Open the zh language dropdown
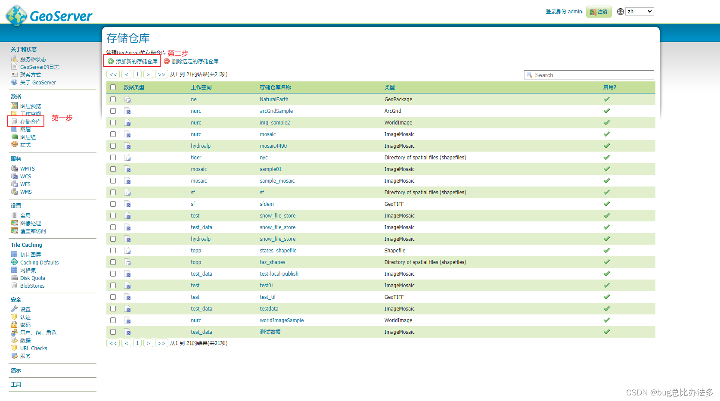The width and height of the screenshot is (720, 401). (x=639, y=12)
